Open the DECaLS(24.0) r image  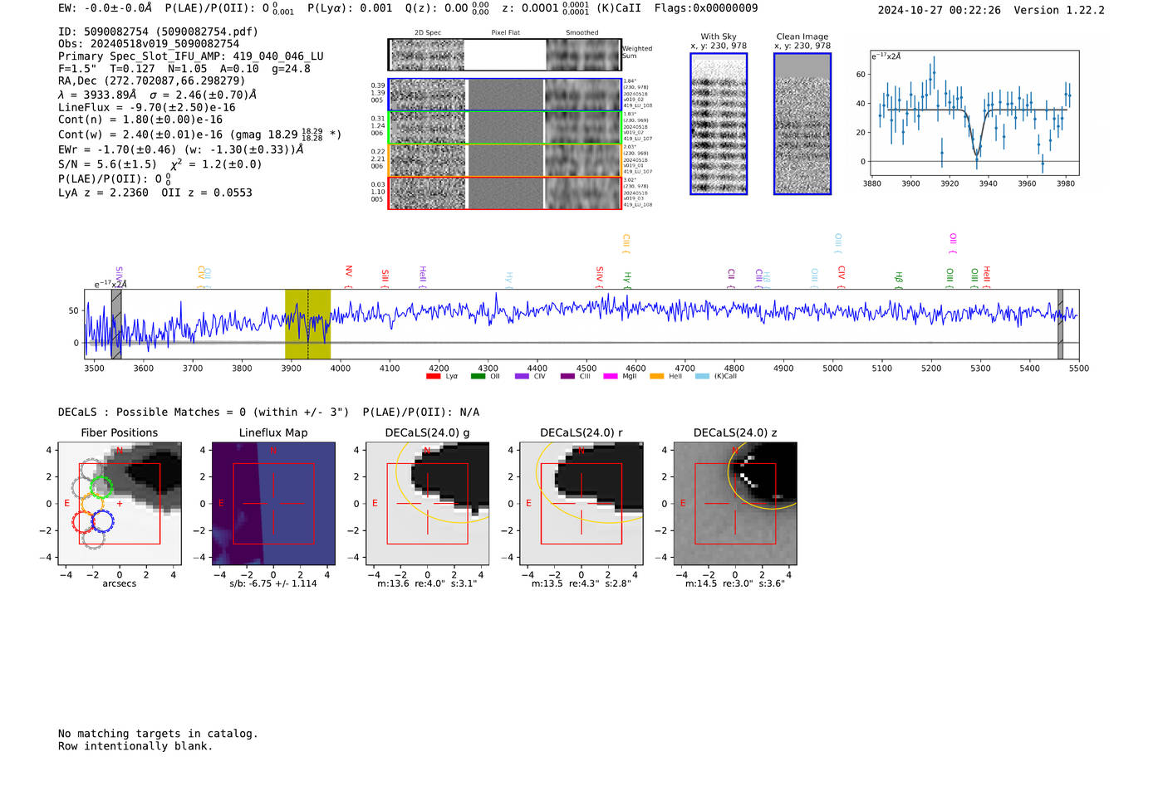pyautogui.click(x=581, y=503)
